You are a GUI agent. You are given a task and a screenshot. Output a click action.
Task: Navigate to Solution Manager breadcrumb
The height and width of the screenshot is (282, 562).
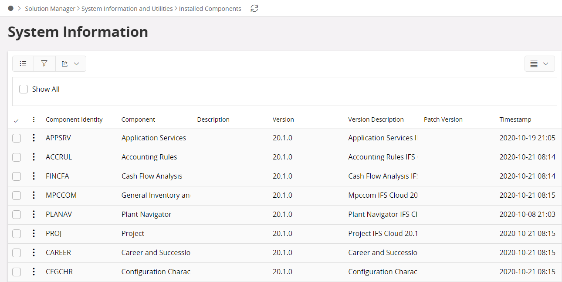click(50, 9)
